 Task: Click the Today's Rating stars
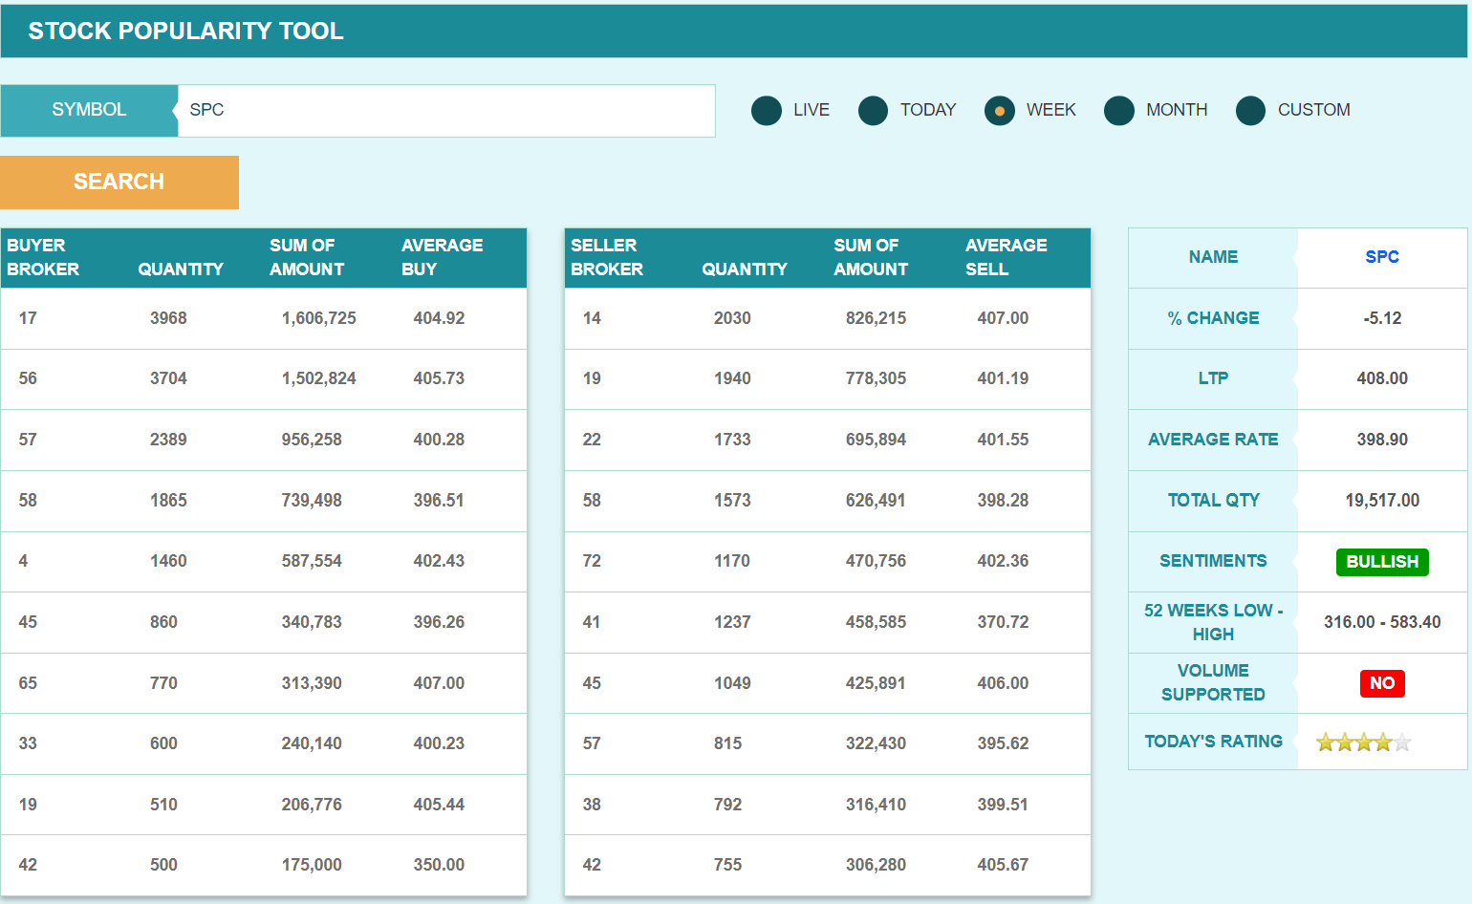1363,743
